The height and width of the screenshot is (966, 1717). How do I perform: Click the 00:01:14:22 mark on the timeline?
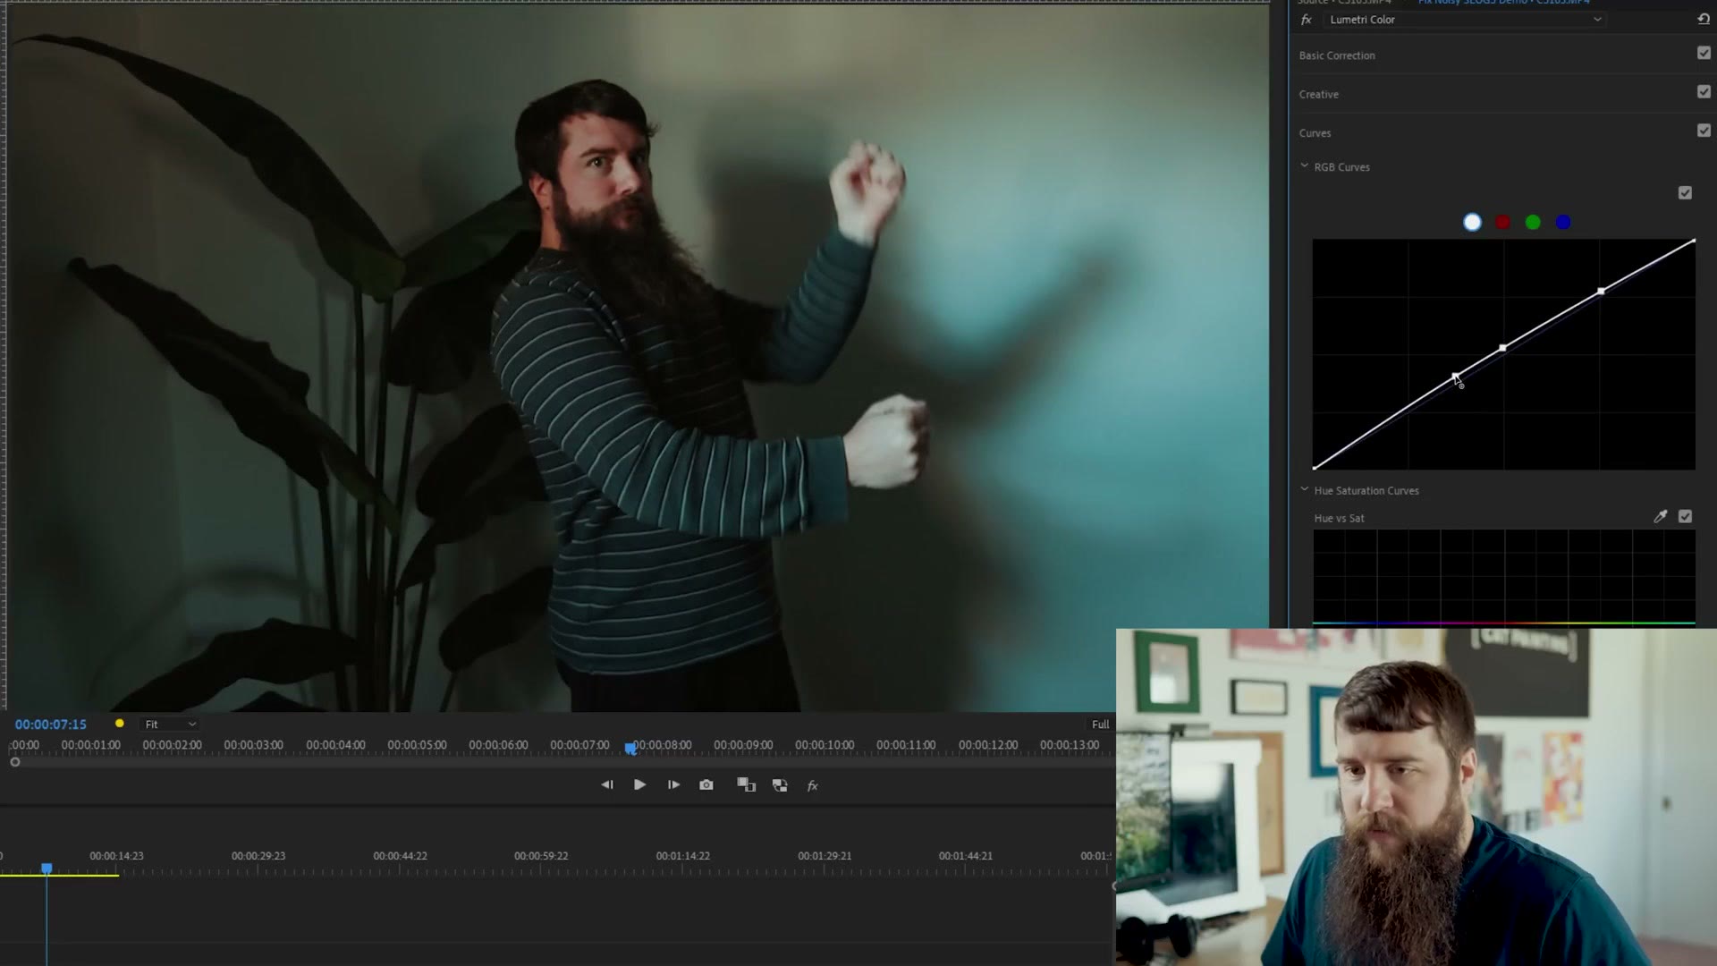tap(683, 856)
